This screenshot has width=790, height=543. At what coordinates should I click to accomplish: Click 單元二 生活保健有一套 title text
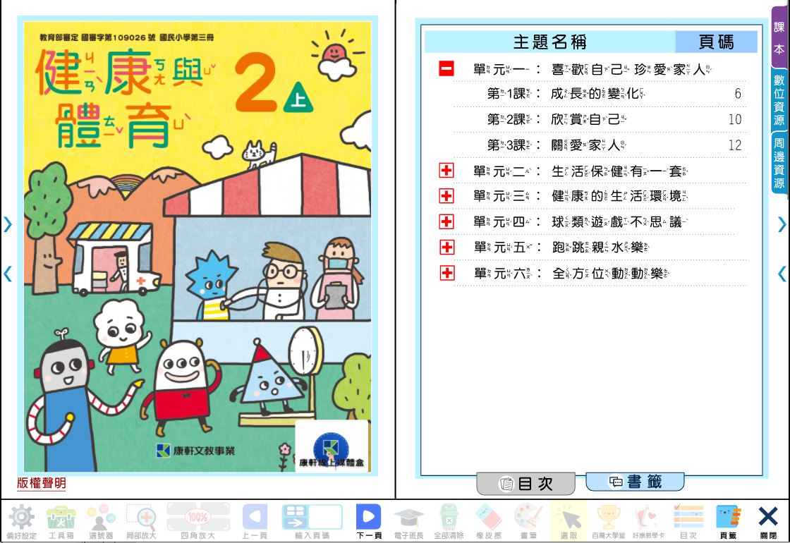[x=581, y=171]
